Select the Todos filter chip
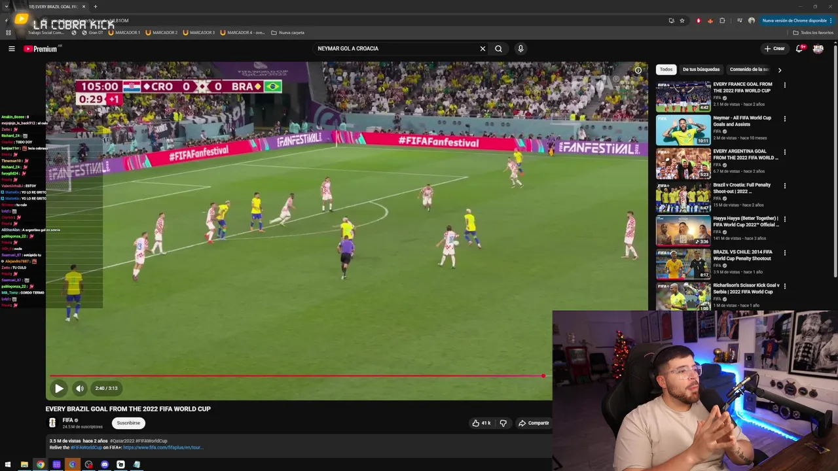 pyautogui.click(x=666, y=69)
